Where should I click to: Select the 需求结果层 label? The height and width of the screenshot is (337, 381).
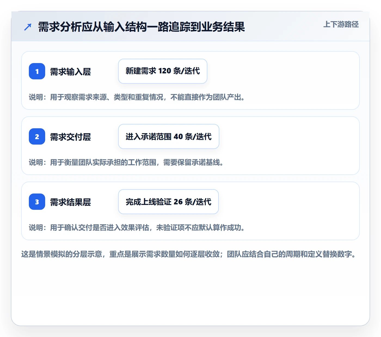click(x=70, y=202)
